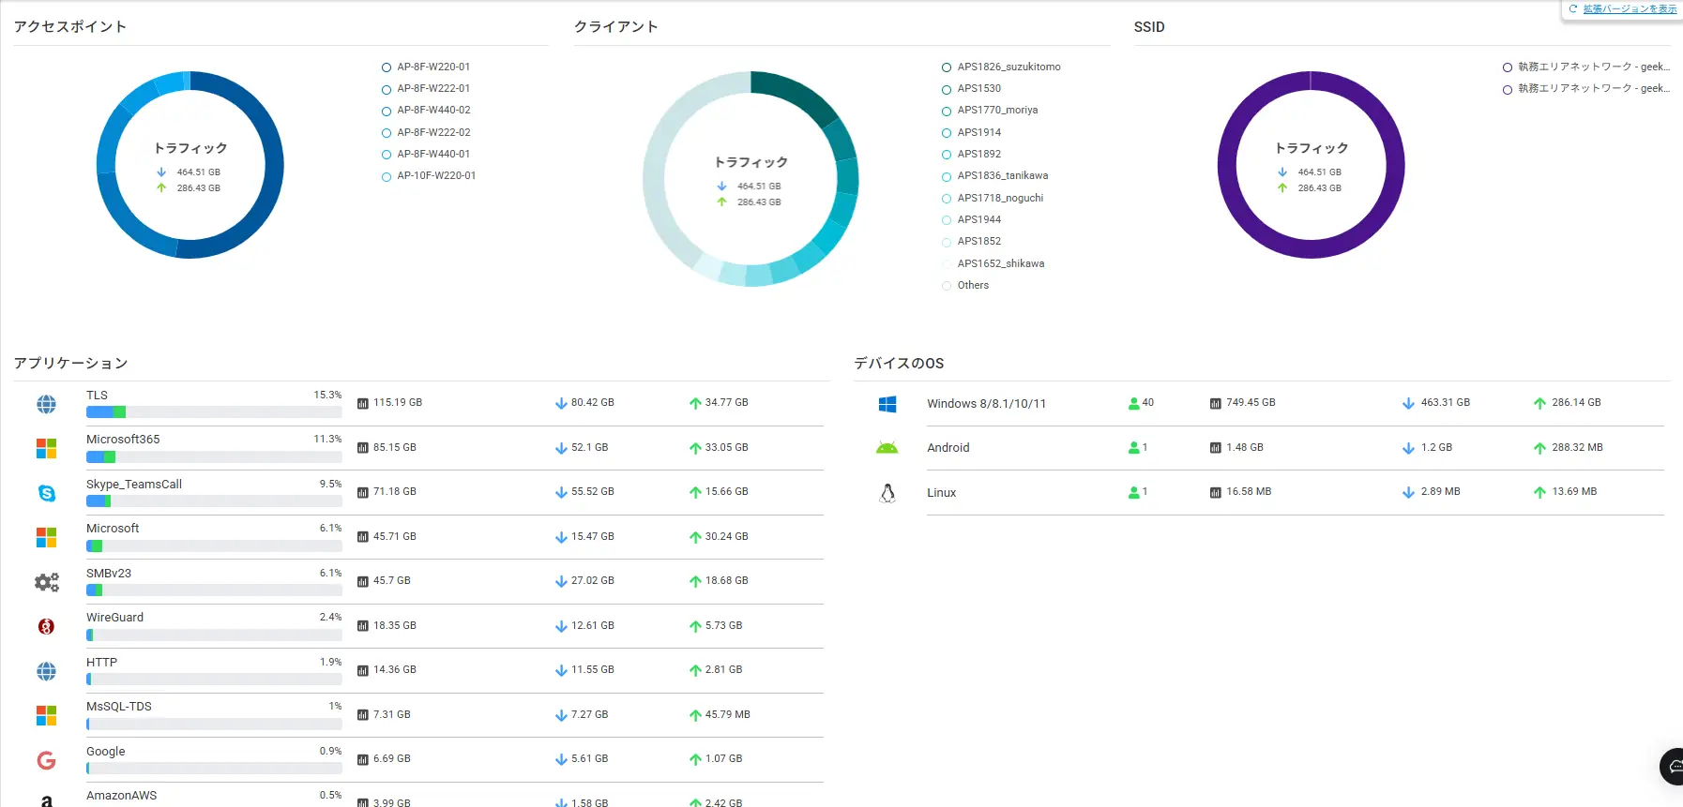Click the Linux client count user icon

1133,492
